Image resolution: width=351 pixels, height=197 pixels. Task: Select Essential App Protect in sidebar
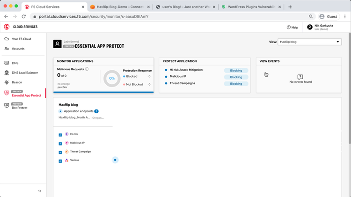pyautogui.click(x=26, y=95)
